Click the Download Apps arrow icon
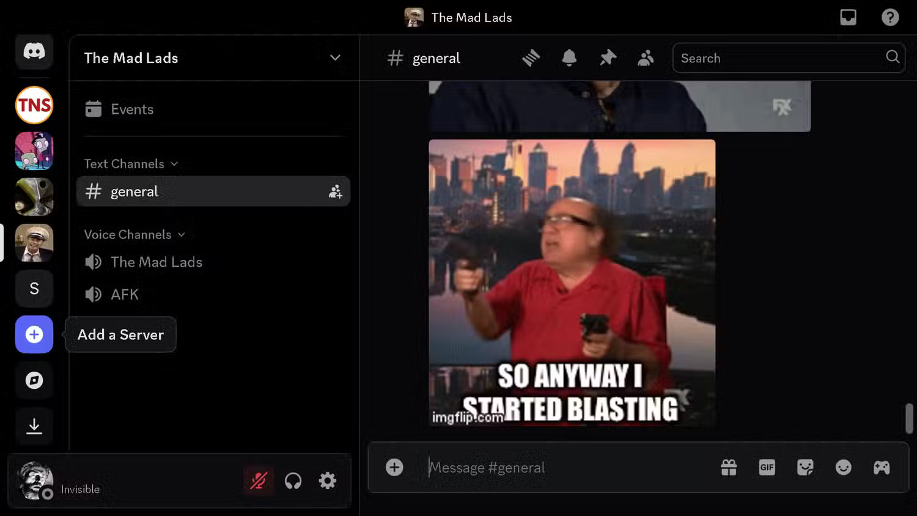Image resolution: width=917 pixels, height=516 pixels. (34, 426)
